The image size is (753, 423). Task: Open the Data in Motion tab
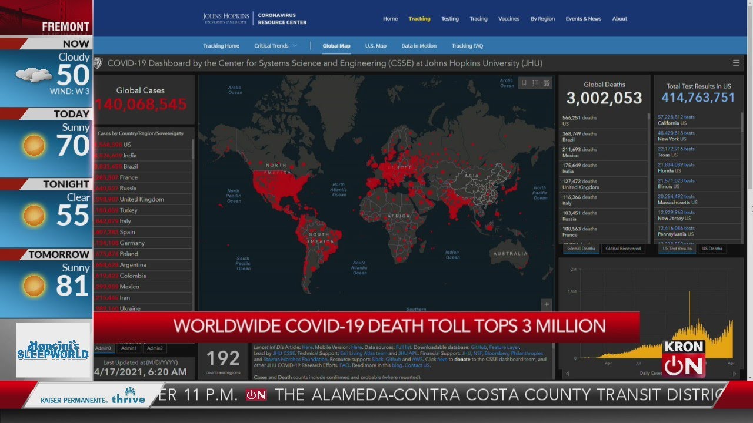pyautogui.click(x=419, y=46)
